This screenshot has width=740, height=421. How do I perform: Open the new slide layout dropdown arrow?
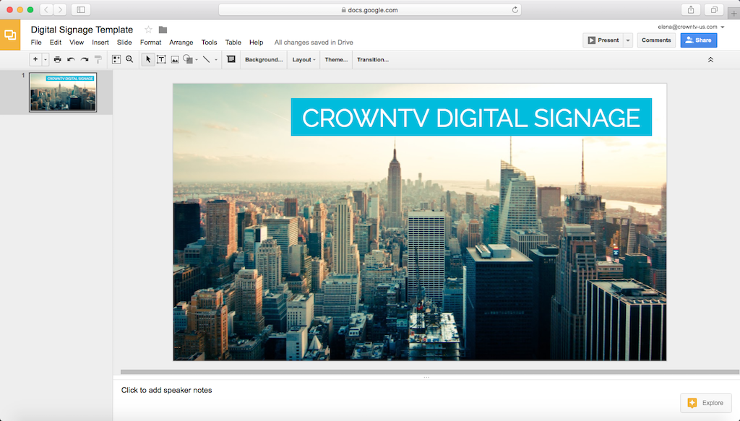[46, 60]
